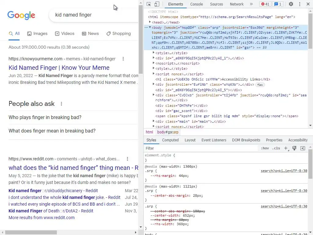Viewport: 313px width, 235px height.
Task: Expand the div id _e0X6Y9GqI5KjptQP0c2JyAI_1 node
Action: pyautogui.click(x=153, y=58)
